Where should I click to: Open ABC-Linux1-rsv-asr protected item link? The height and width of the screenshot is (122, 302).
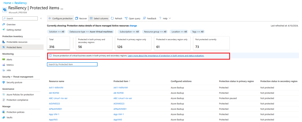click(123, 98)
